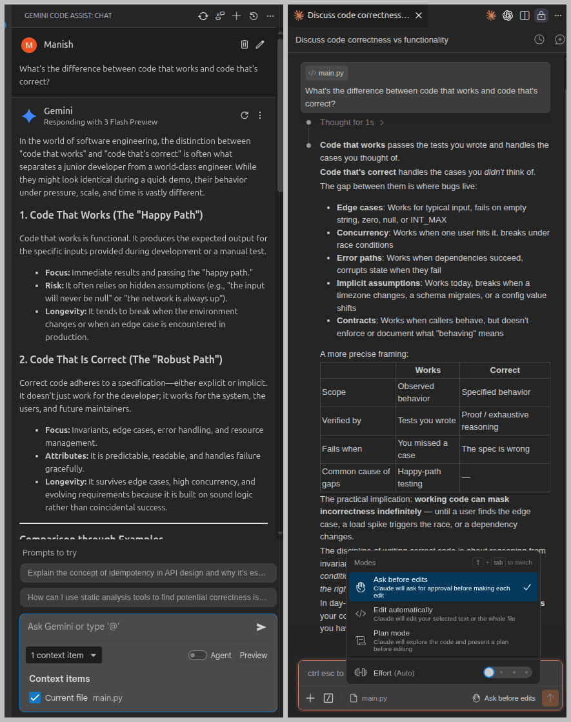Open the ChatGPT icon in editor toolbar
Image resolution: width=571 pixels, height=722 pixels.
point(508,15)
